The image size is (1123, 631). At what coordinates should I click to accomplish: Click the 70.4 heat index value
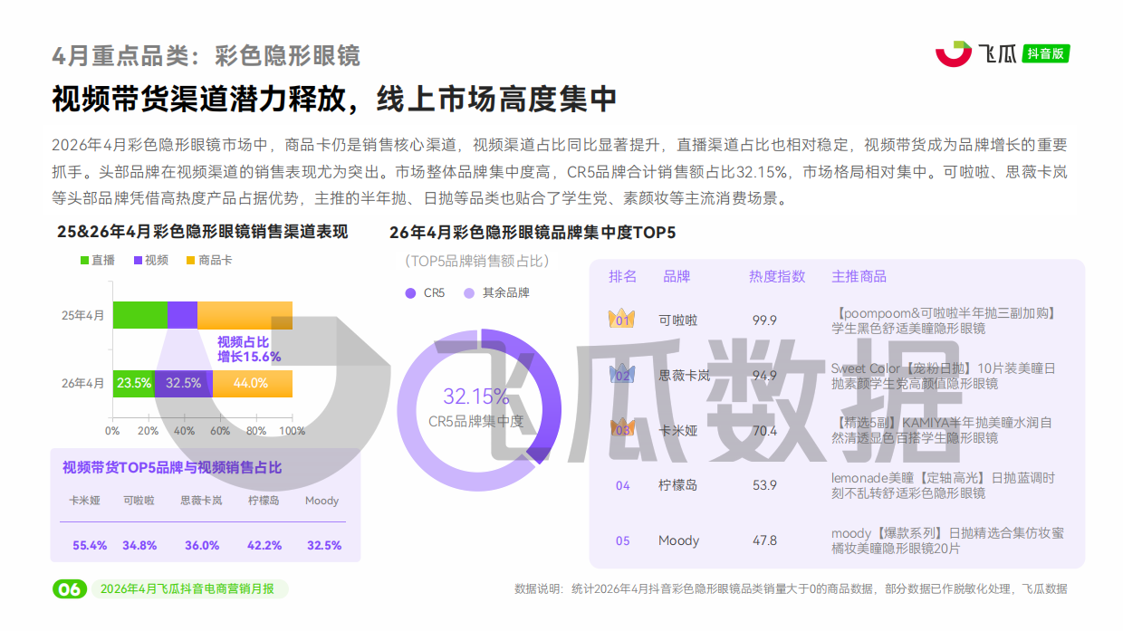pos(764,430)
